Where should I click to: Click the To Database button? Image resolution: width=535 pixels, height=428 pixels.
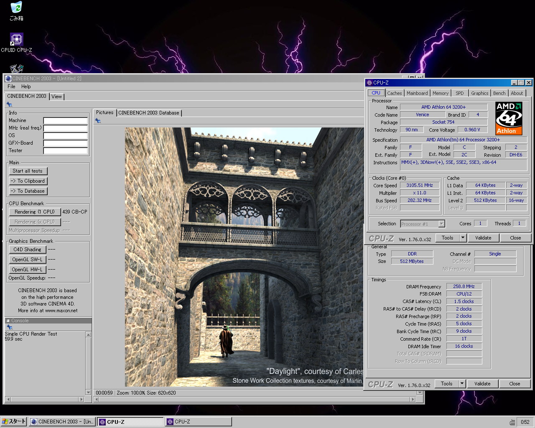tap(28, 191)
